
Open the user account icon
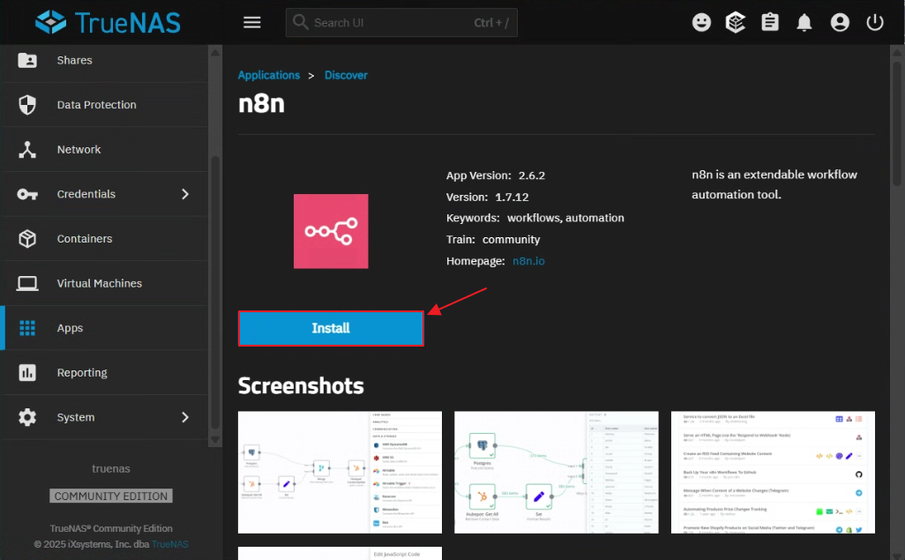(840, 23)
